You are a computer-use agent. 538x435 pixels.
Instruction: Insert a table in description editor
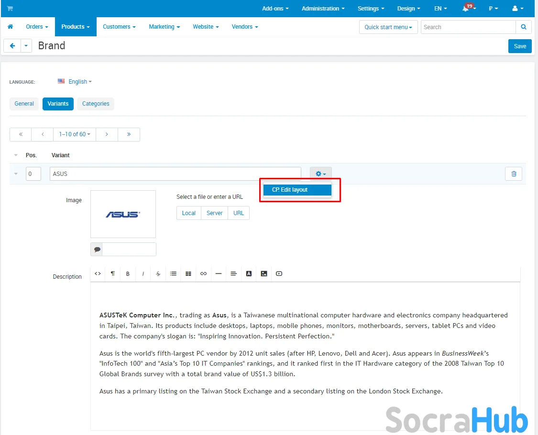(x=188, y=274)
